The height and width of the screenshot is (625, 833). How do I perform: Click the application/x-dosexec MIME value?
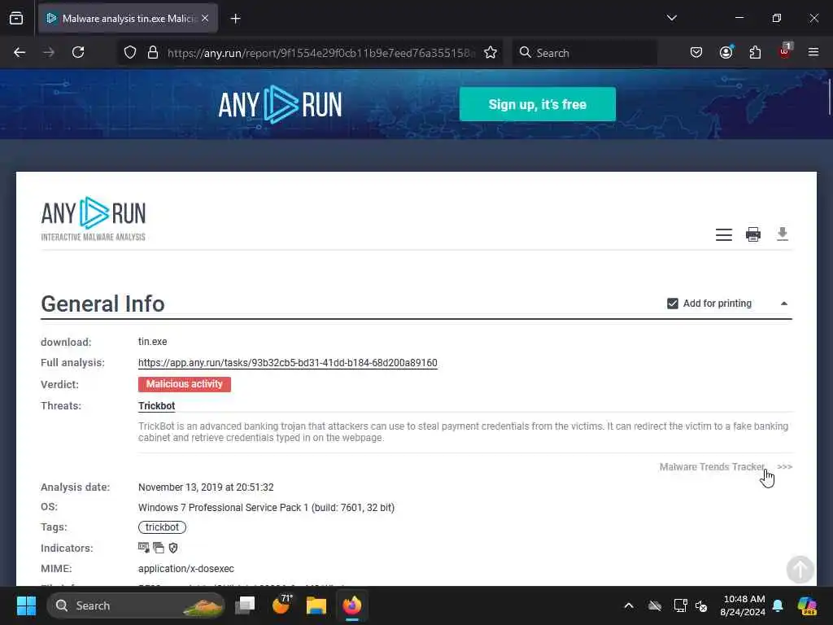tap(186, 569)
